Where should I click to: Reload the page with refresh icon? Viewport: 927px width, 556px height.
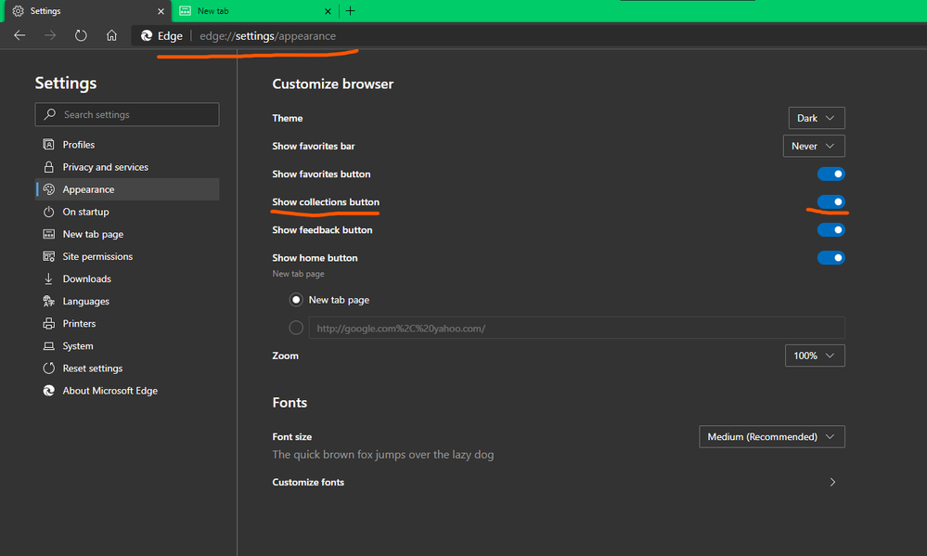pyautogui.click(x=81, y=35)
